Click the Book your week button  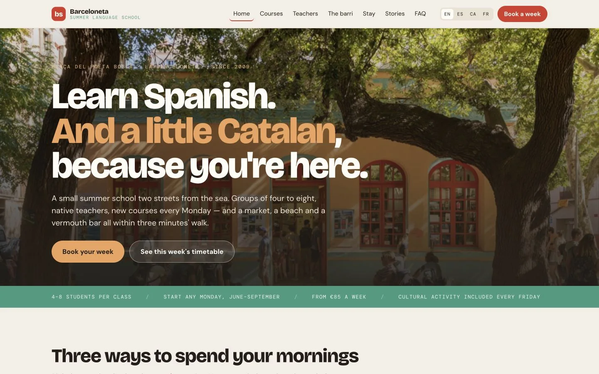(x=88, y=252)
